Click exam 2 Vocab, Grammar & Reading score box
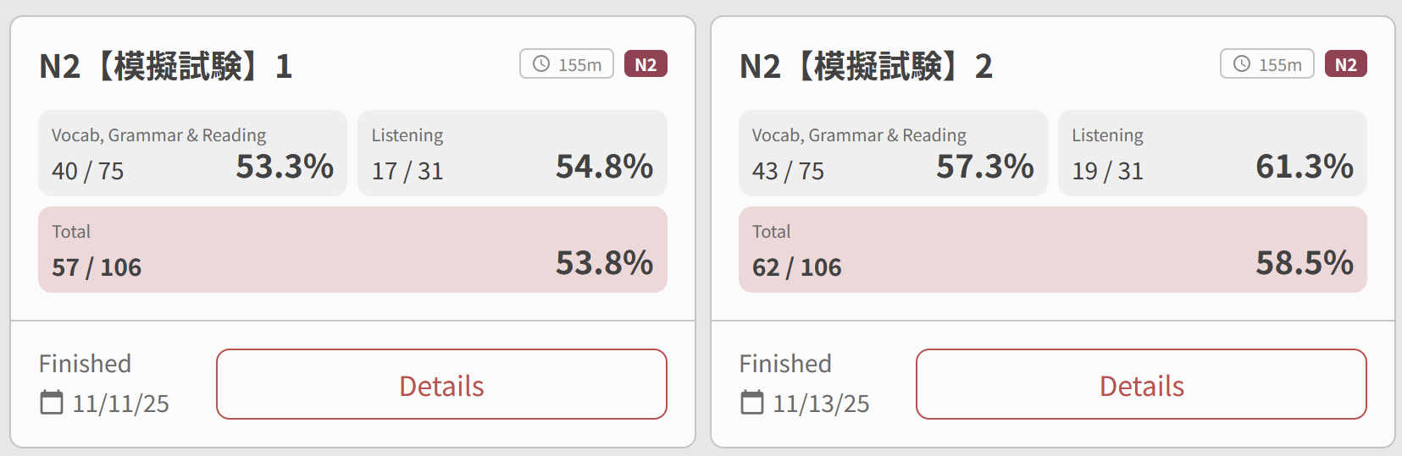 893,153
